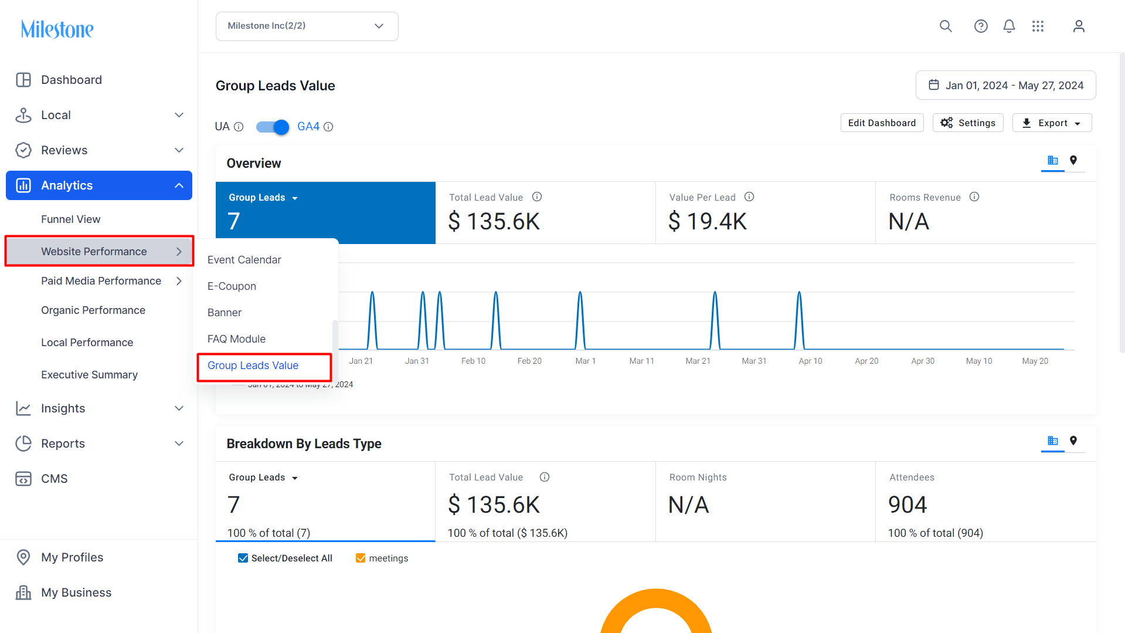Open the Milestone Inc(2/2) account dropdown
This screenshot has width=1125, height=633.
pos(307,26)
